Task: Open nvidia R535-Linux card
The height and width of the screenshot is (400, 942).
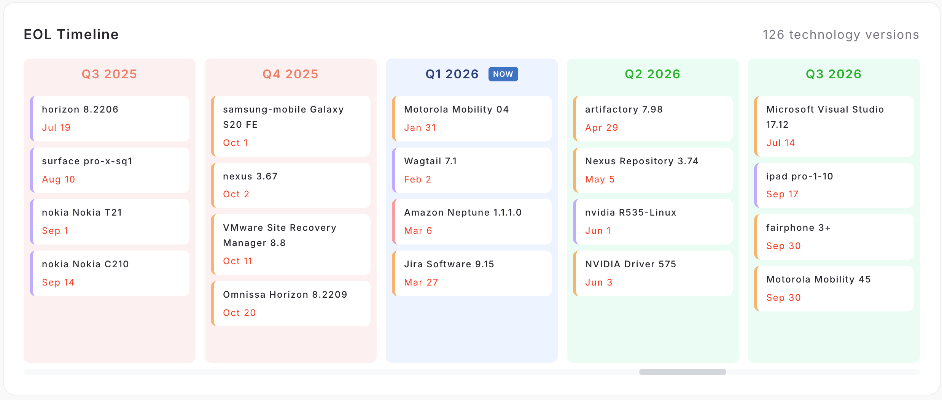Action: [653, 222]
